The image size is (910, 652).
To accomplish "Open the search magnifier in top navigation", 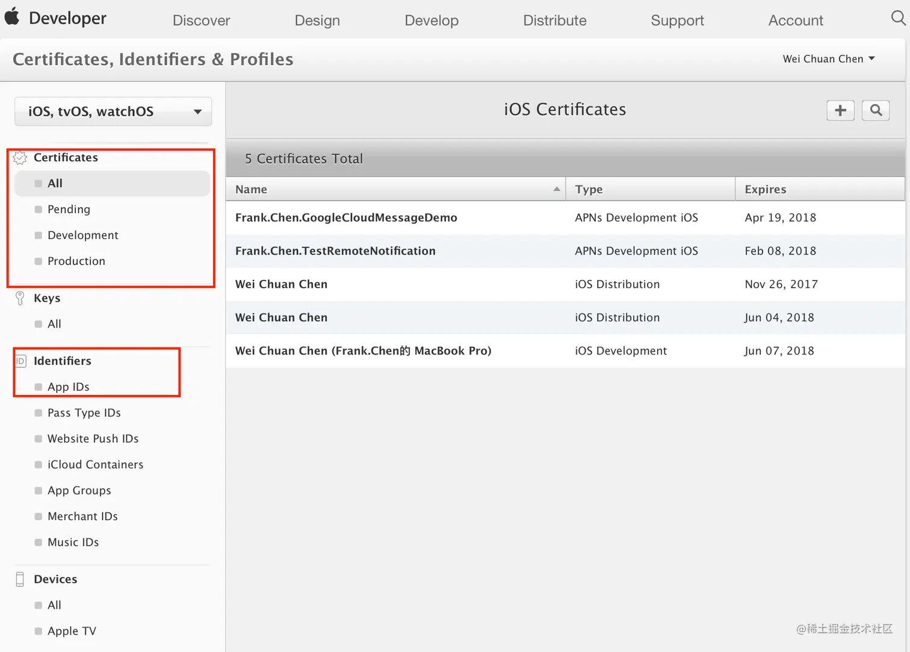I will (898, 18).
